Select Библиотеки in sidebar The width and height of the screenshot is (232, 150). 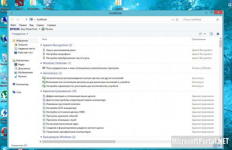[x=22, y=60]
